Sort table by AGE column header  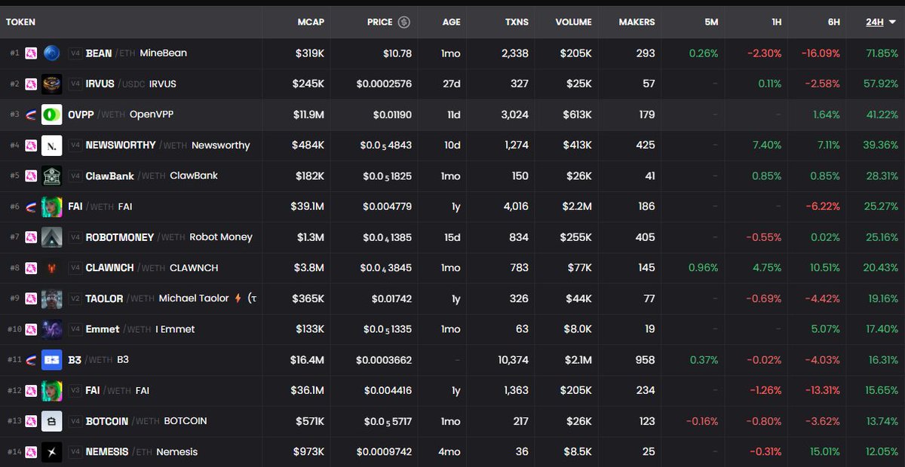coord(451,23)
